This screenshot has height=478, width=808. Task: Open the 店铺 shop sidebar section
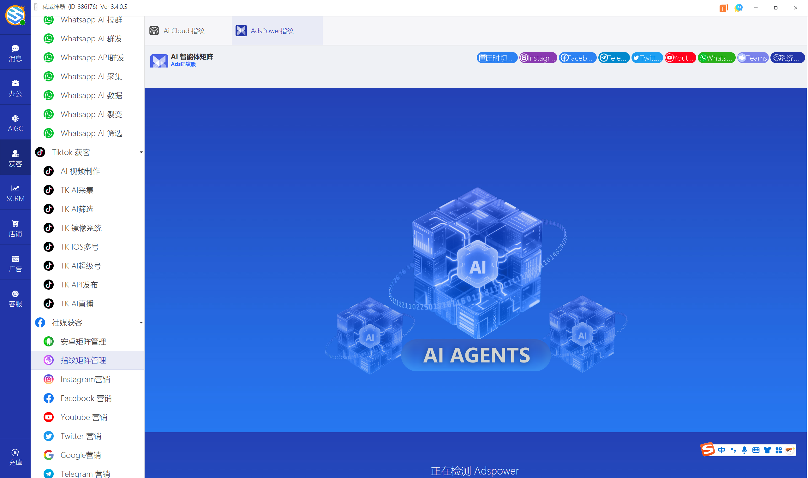tap(15, 228)
